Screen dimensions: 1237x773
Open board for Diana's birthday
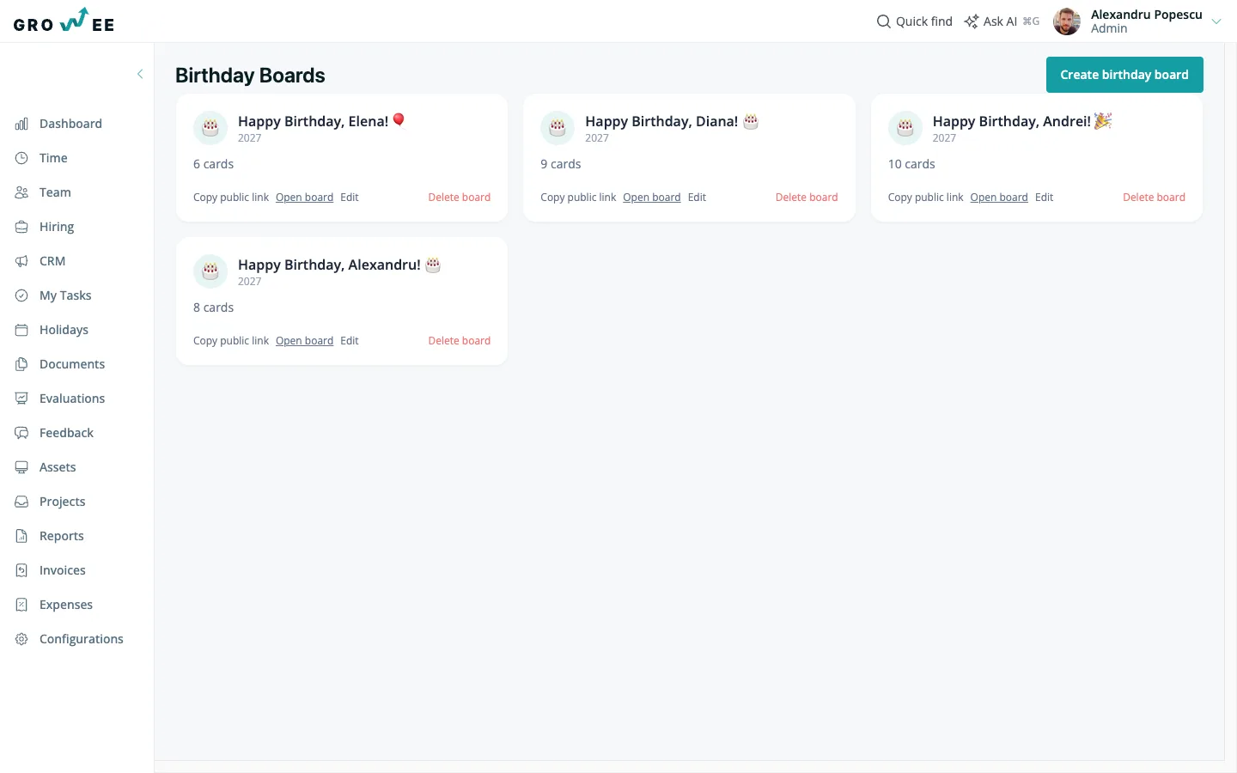tap(652, 198)
